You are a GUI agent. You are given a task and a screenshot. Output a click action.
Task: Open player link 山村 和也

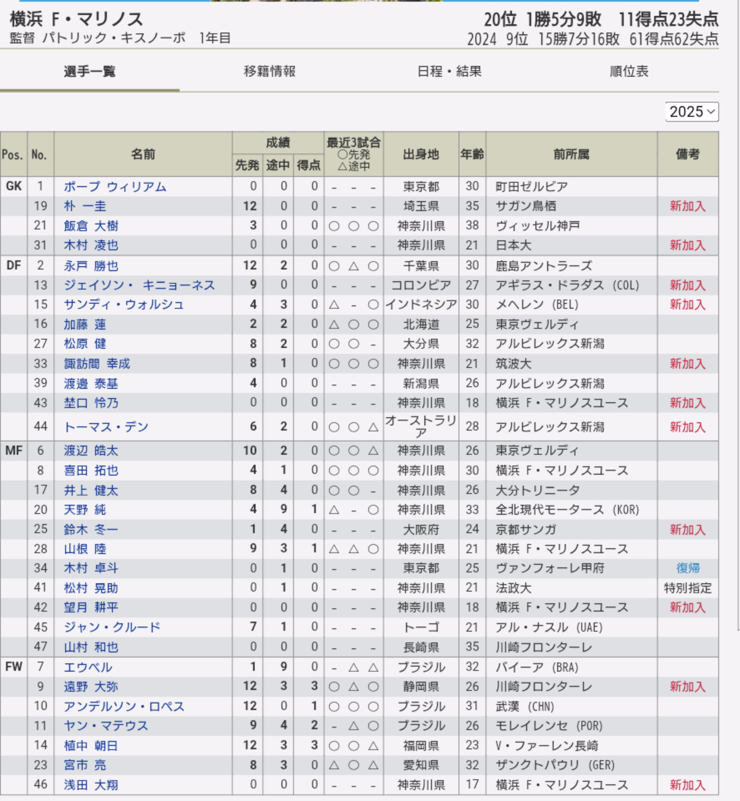click(x=91, y=647)
